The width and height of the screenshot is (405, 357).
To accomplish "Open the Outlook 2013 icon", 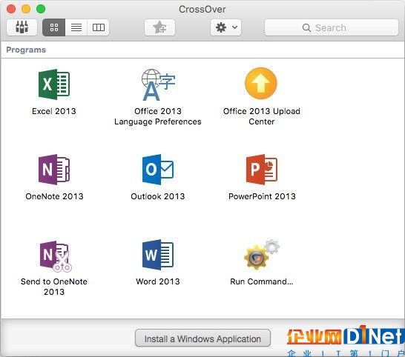I will tap(158, 170).
